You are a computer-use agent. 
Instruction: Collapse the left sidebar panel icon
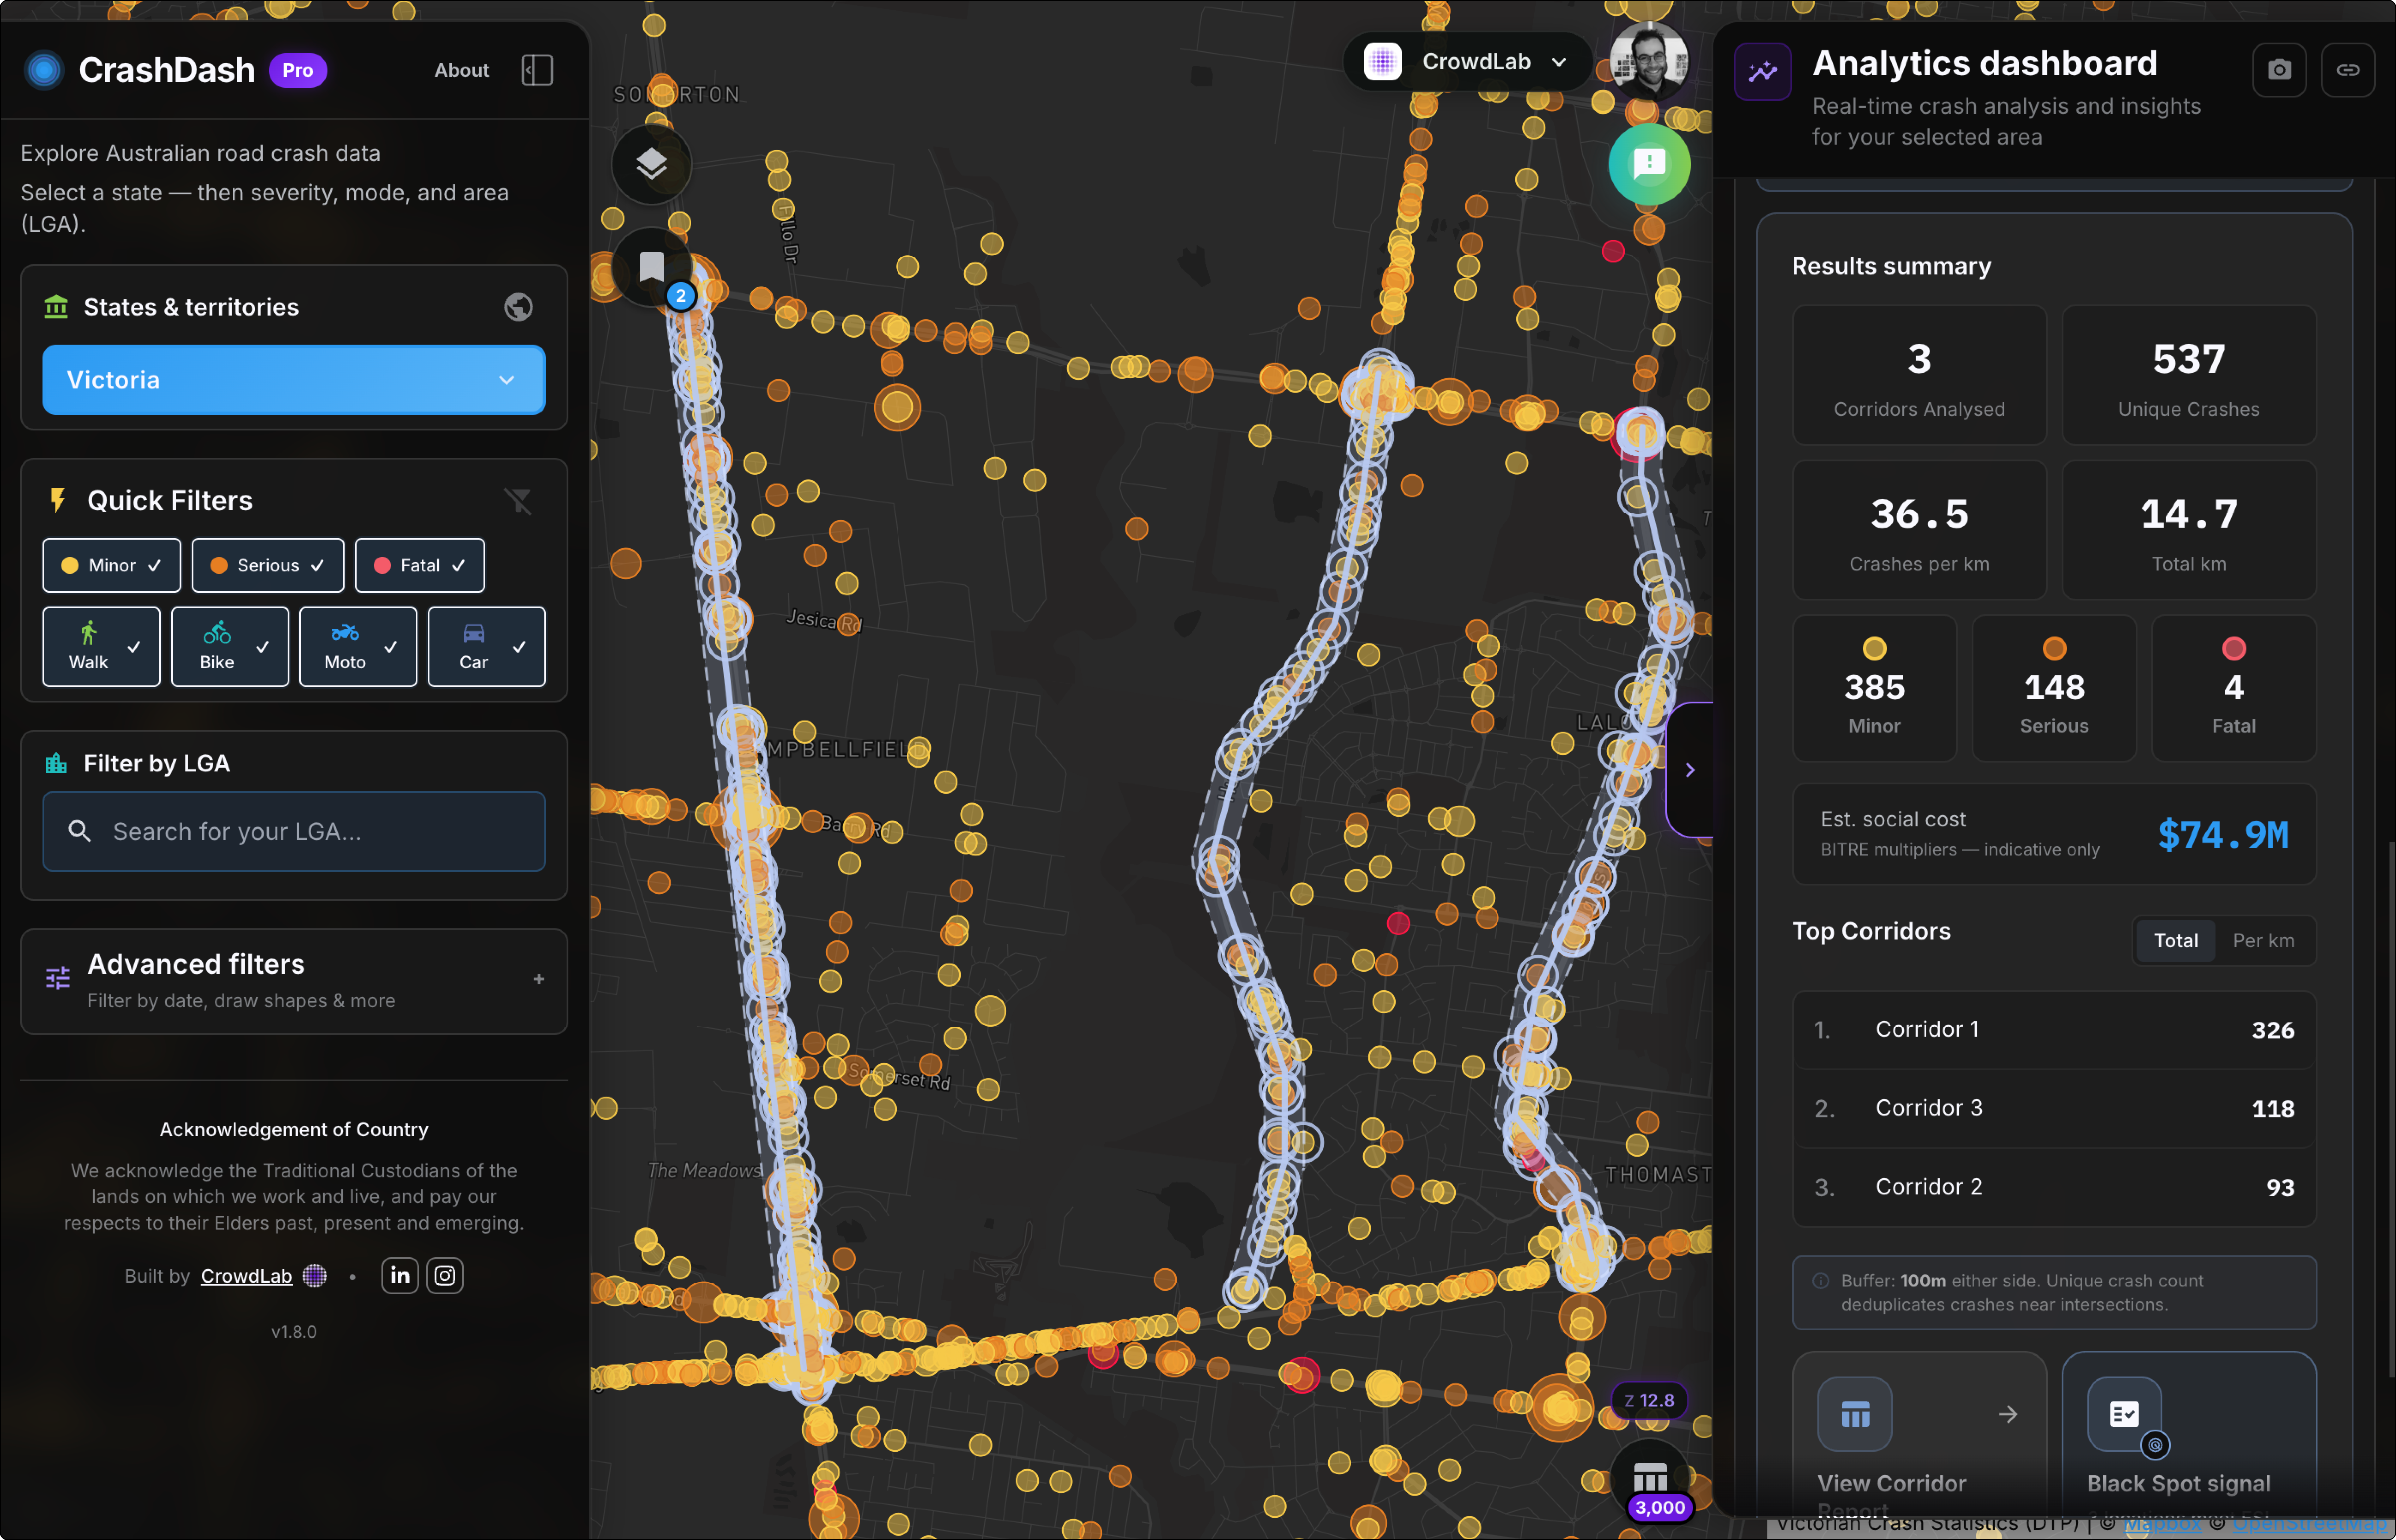[x=537, y=70]
